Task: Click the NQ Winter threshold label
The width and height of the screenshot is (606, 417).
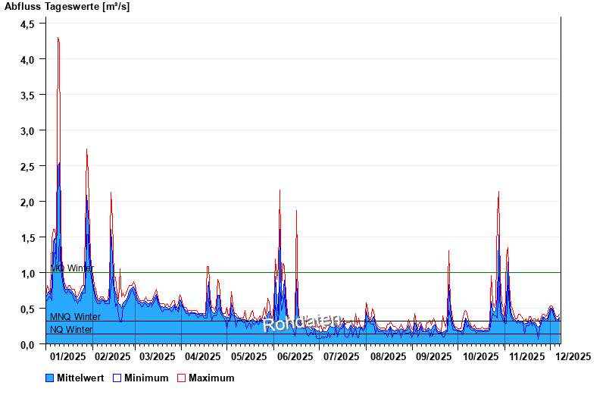Action: coord(71,330)
